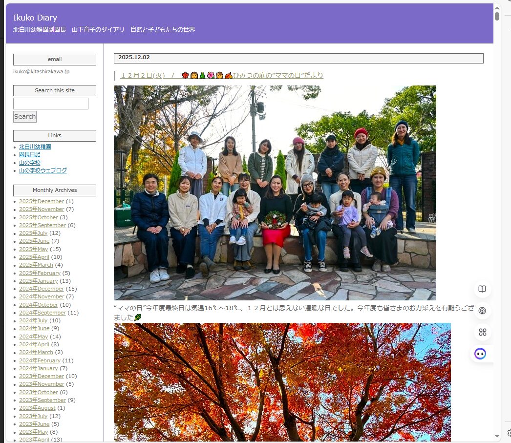Click the open-book reading mode icon
The height and width of the screenshot is (443, 511).
click(x=482, y=289)
